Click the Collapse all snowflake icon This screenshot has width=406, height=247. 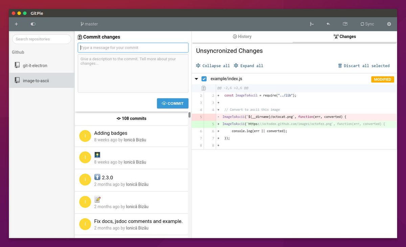tap(198, 66)
